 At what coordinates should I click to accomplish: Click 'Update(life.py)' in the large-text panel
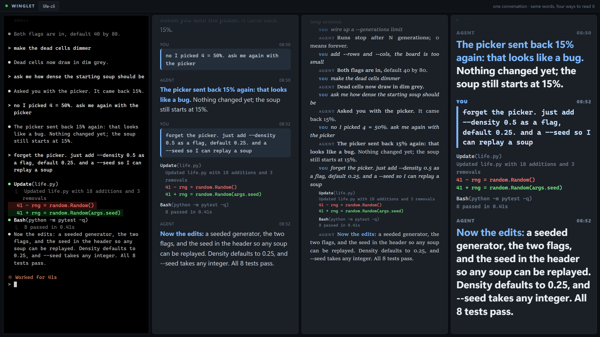(479, 156)
